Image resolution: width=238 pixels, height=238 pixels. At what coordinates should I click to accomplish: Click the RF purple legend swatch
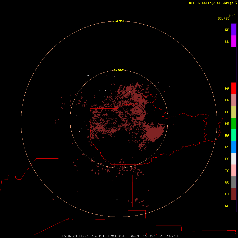pos(234,30)
